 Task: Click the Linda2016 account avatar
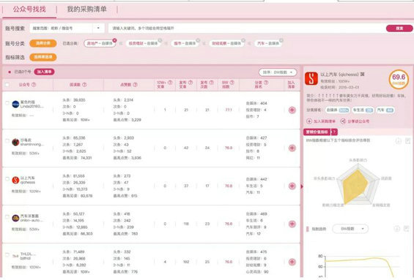pos(15,105)
